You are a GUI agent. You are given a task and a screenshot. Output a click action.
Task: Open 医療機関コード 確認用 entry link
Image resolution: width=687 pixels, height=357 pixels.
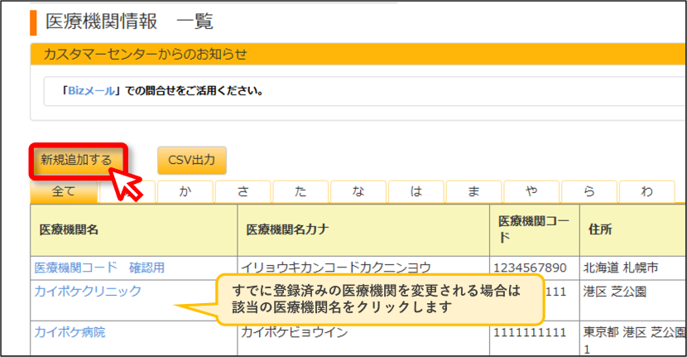click(x=99, y=268)
